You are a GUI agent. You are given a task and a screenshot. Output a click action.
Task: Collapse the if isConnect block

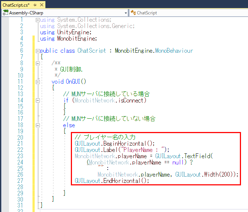pos(38,101)
